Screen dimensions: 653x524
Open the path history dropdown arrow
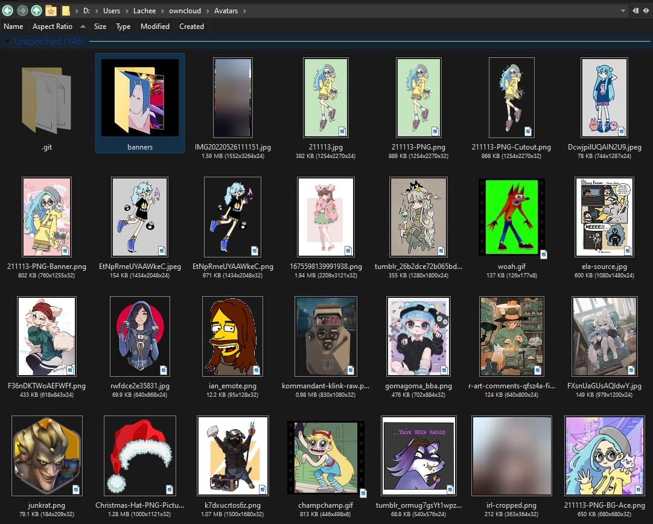[623, 11]
